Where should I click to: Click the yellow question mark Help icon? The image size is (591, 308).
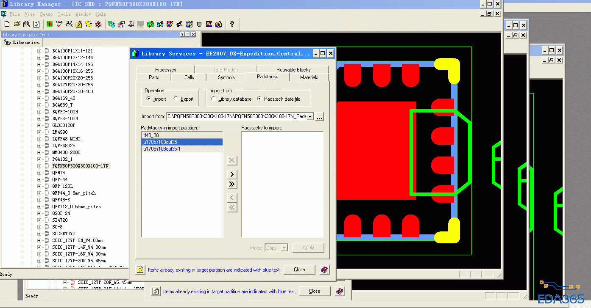[232, 24]
